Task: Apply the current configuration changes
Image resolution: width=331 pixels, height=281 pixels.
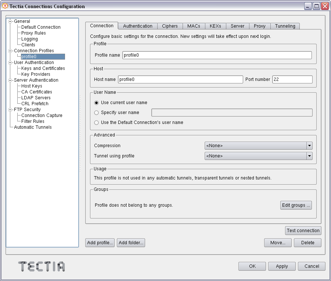Action: [x=281, y=266]
